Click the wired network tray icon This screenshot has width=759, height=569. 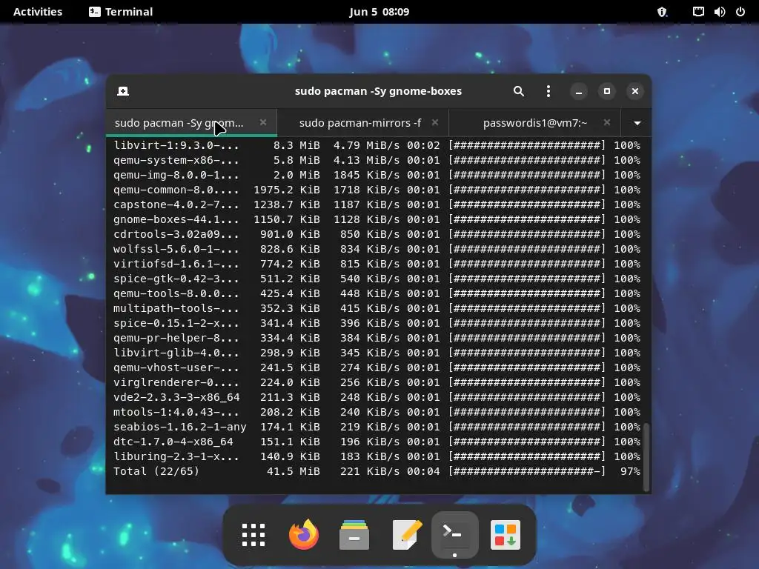(698, 12)
